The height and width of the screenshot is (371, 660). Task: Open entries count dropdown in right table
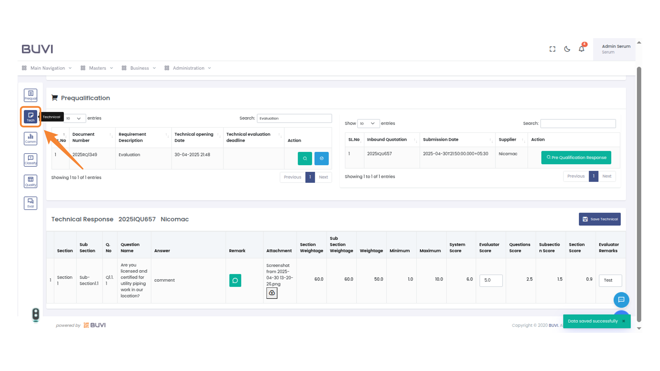(368, 123)
